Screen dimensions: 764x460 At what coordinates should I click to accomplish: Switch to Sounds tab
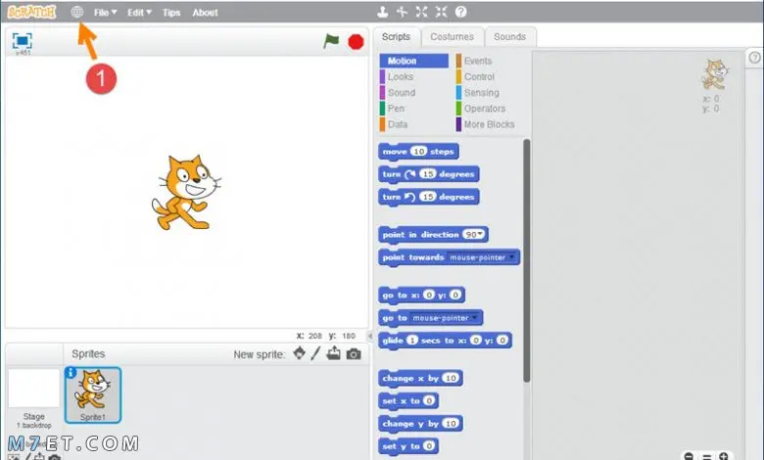point(509,37)
